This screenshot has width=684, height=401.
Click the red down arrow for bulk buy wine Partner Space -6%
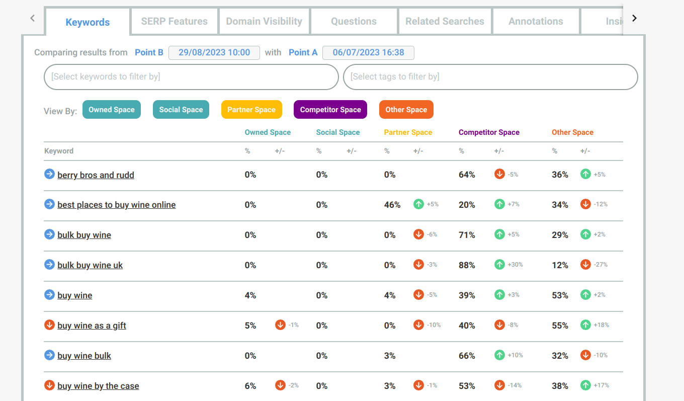tap(418, 234)
